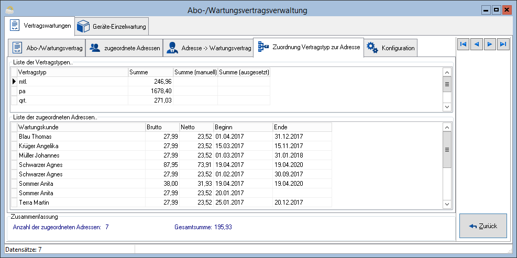This screenshot has width=517, height=258.
Task: Switch to Geräte-Einzelwartung tab
Action: (x=112, y=27)
